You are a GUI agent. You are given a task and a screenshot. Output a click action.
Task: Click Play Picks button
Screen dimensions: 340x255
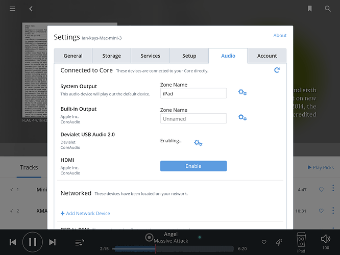321,167
